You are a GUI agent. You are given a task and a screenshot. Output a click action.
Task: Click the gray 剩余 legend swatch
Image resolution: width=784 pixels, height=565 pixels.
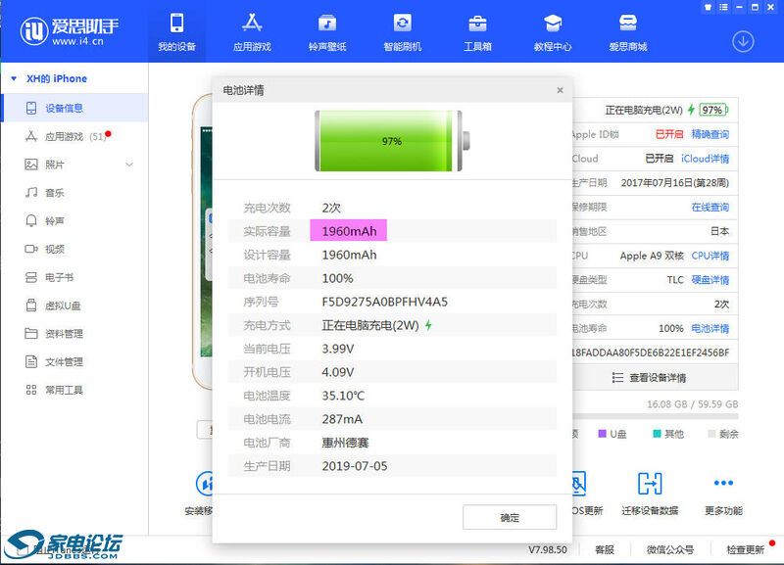pos(711,433)
